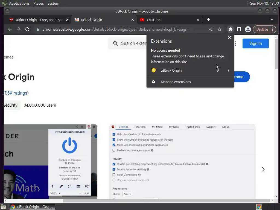The height and width of the screenshot is (210, 280).
Task: Click the search magnifier icon
Action: tap(115, 43)
